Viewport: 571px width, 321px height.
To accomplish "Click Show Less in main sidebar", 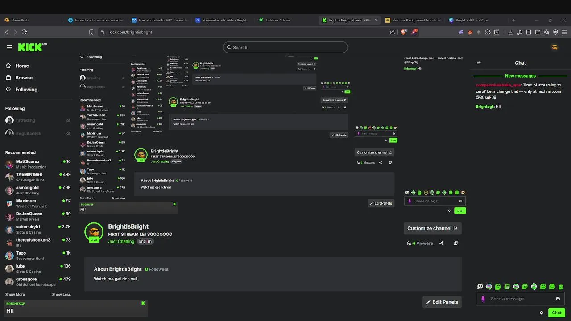I will pyautogui.click(x=61, y=294).
